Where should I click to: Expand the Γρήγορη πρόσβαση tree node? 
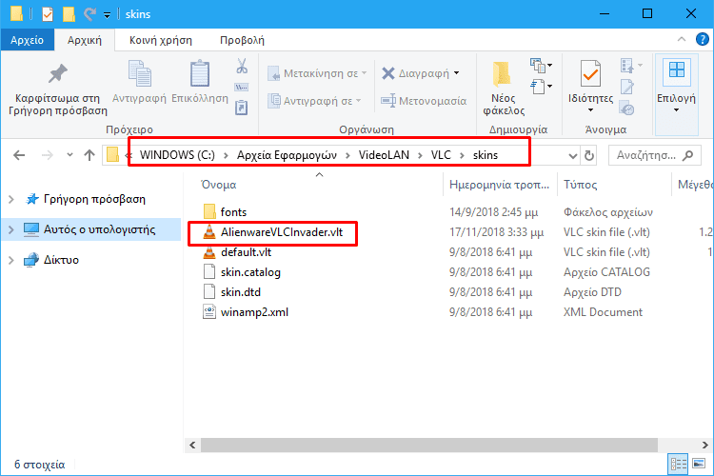11,200
